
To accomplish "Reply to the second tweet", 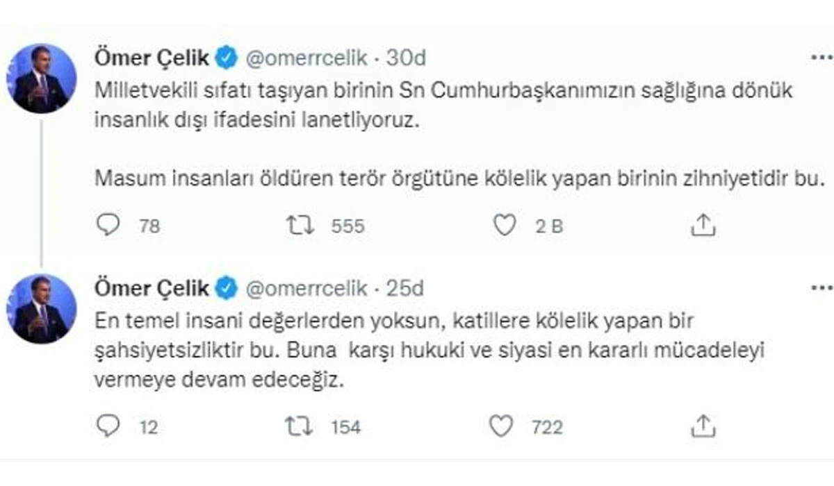I will [x=108, y=425].
